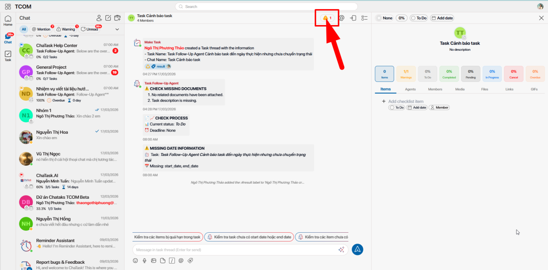Image resolution: width=548 pixels, height=270 pixels.
Task: Click the 0% Pending stat card
Action: (471, 74)
